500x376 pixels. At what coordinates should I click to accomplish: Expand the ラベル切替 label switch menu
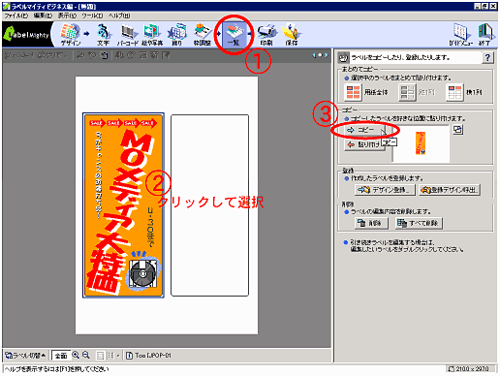coord(25,356)
